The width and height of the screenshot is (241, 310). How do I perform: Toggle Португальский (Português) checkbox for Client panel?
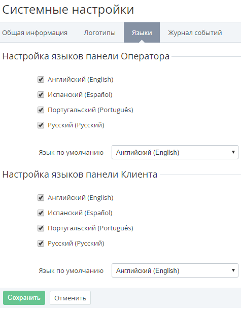(41, 228)
